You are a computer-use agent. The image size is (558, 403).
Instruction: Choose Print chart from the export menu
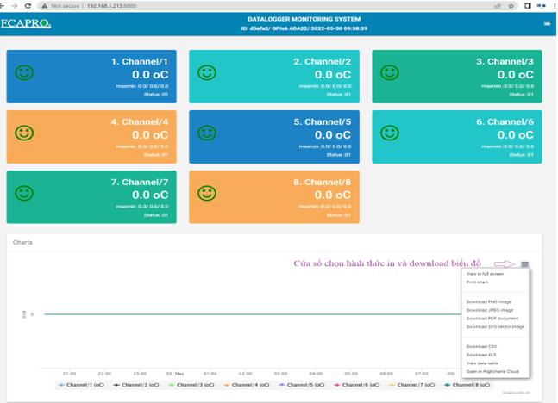(477, 282)
